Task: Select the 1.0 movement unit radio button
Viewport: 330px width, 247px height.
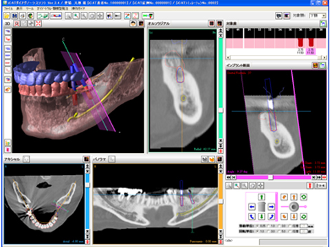Action: (x=269, y=226)
